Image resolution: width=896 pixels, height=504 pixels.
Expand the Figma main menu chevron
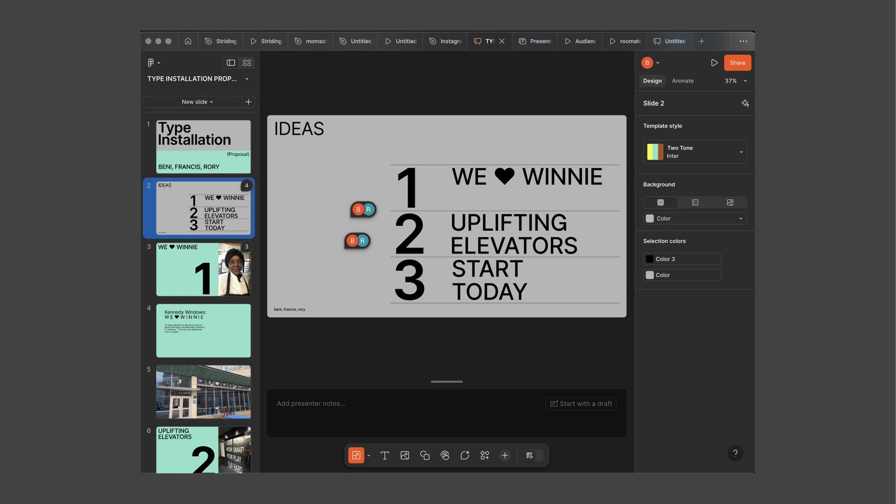pyautogui.click(x=159, y=62)
